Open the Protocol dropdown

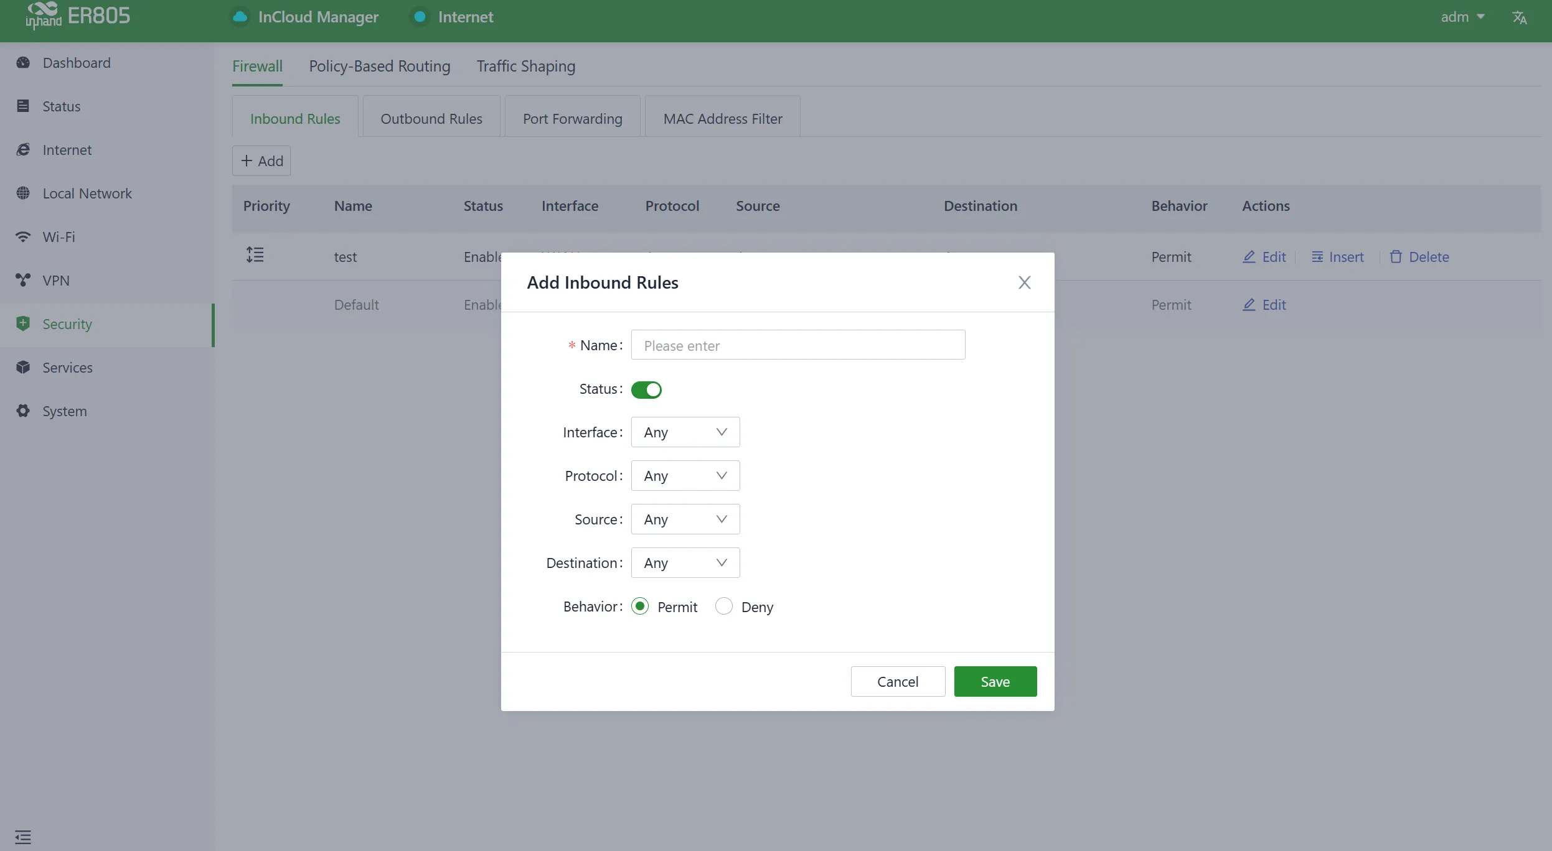(x=685, y=476)
